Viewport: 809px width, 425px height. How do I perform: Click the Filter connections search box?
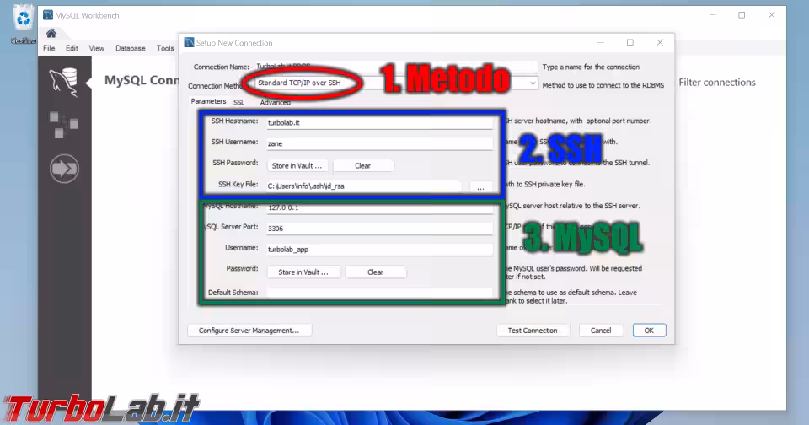coord(717,83)
